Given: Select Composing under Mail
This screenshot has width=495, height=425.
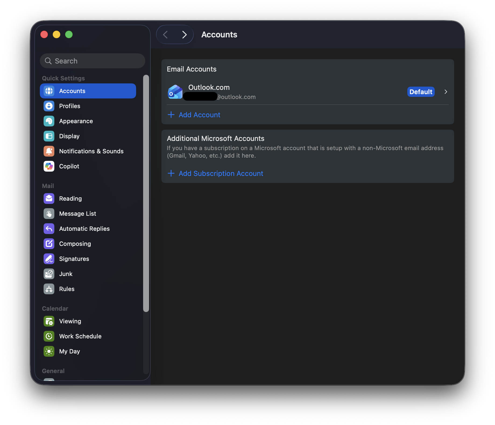Looking at the screenshot, I should (88, 244).
